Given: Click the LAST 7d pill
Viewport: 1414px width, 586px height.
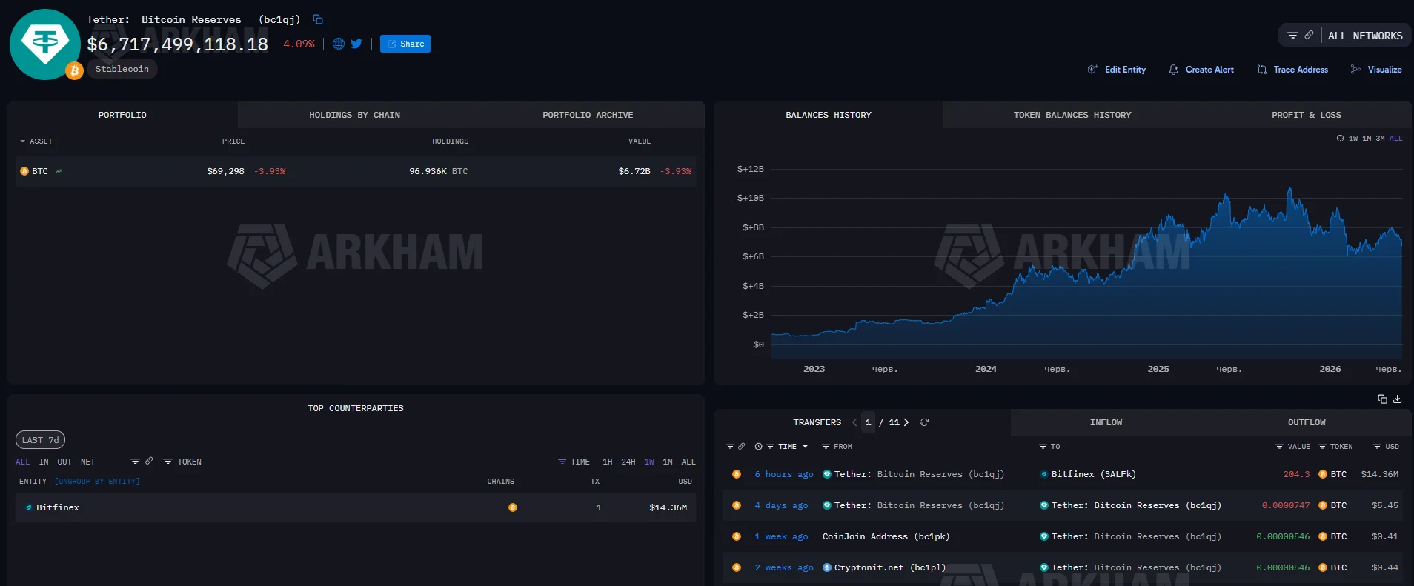Looking at the screenshot, I should click(40, 440).
